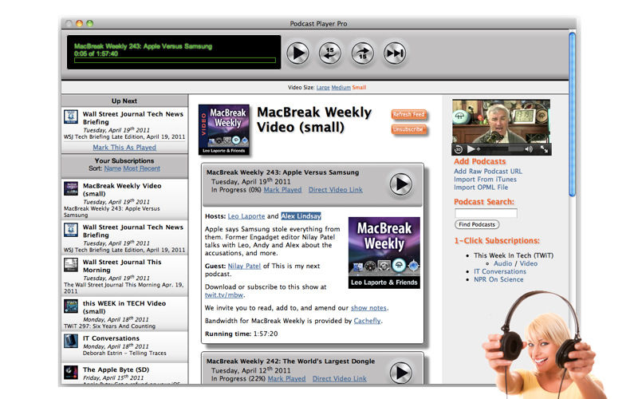Subscribe to IT Conversations with 1-Click

click(x=500, y=271)
